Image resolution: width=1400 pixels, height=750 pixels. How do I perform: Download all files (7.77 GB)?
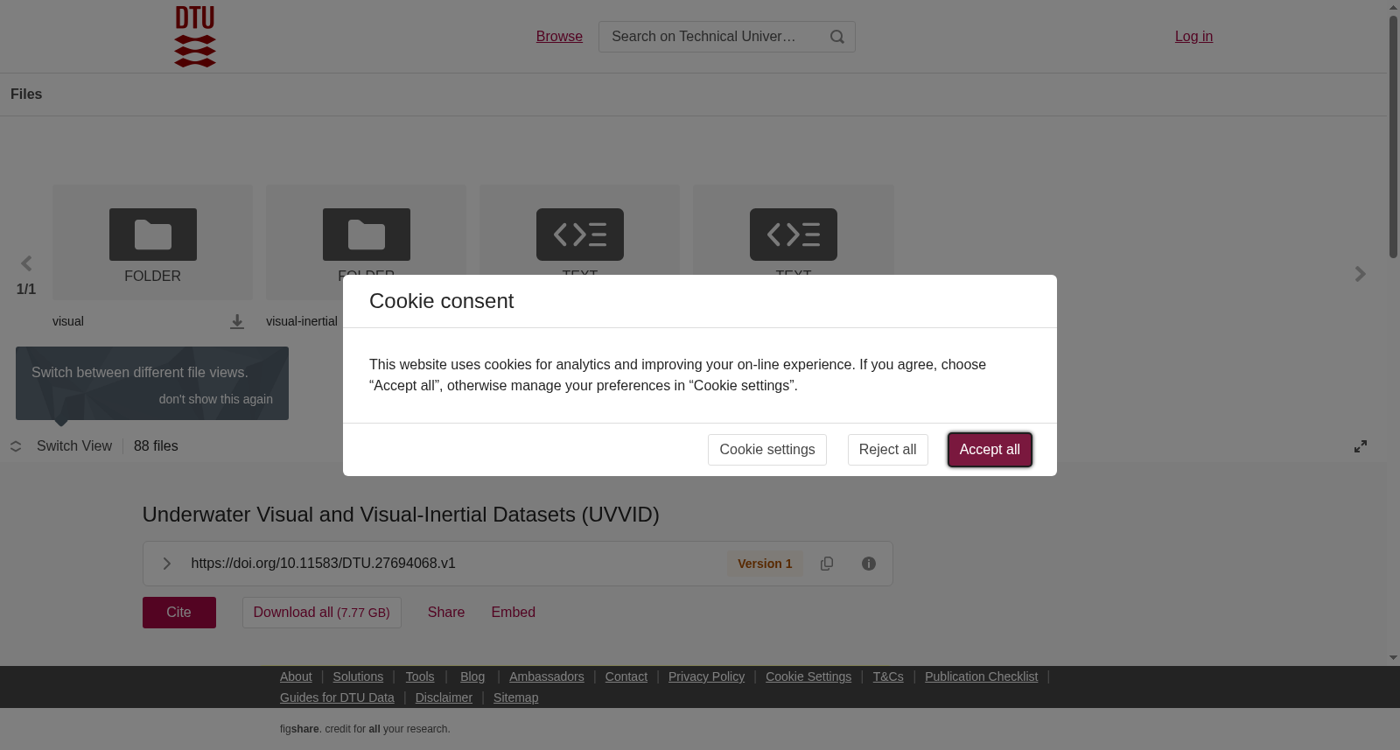point(322,613)
